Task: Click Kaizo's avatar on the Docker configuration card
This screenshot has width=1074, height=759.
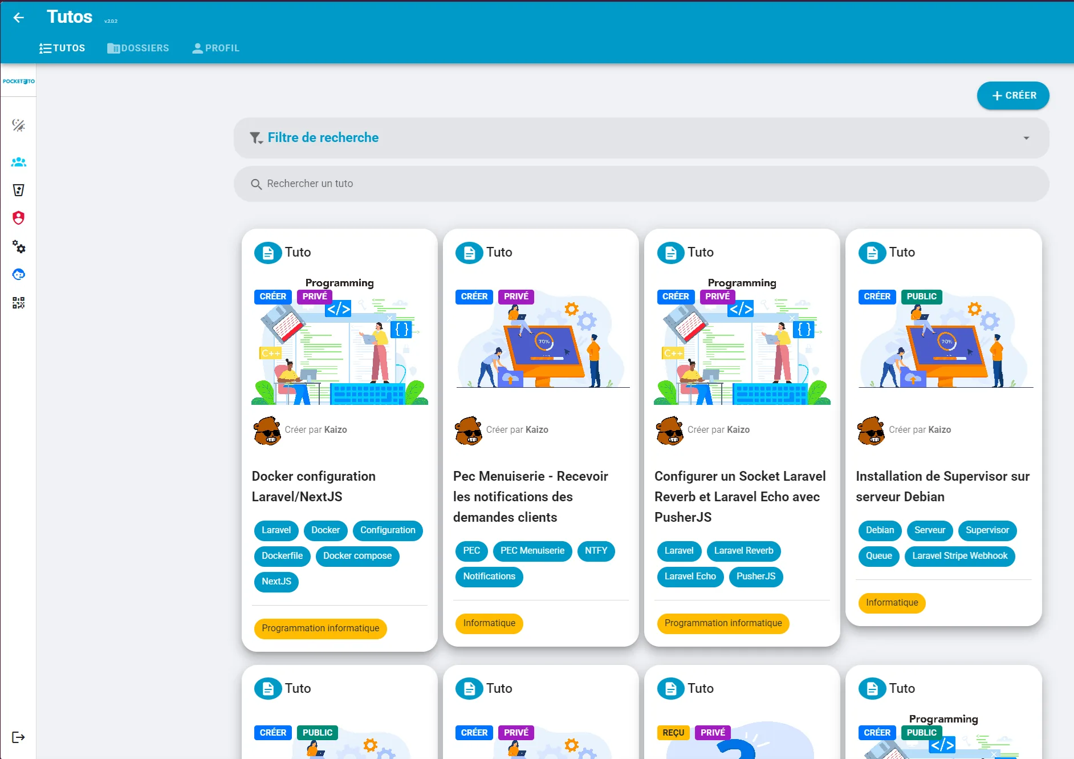Action: 267,431
